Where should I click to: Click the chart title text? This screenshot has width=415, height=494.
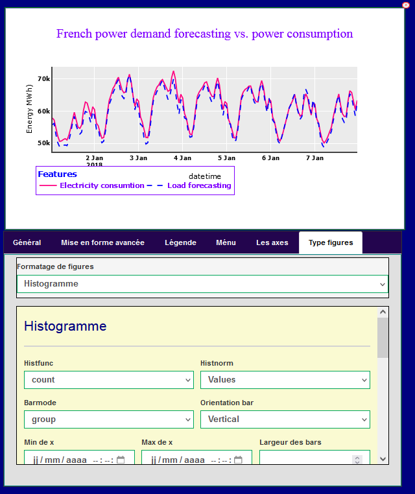point(204,34)
